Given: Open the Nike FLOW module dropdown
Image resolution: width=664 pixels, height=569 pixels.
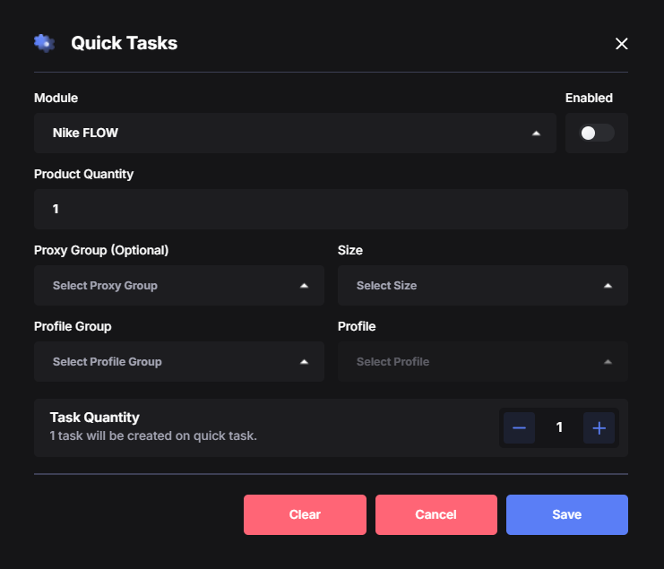Looking at the screenshot, I should point(295,133).
